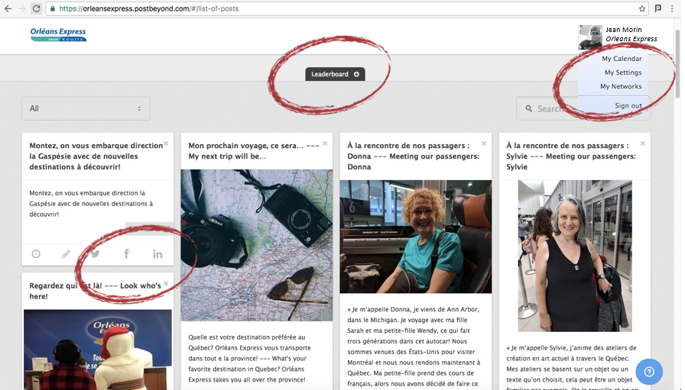The image size is (685, 390).
Task: Open the "All" filter dropdown
Action: (86, 108)
